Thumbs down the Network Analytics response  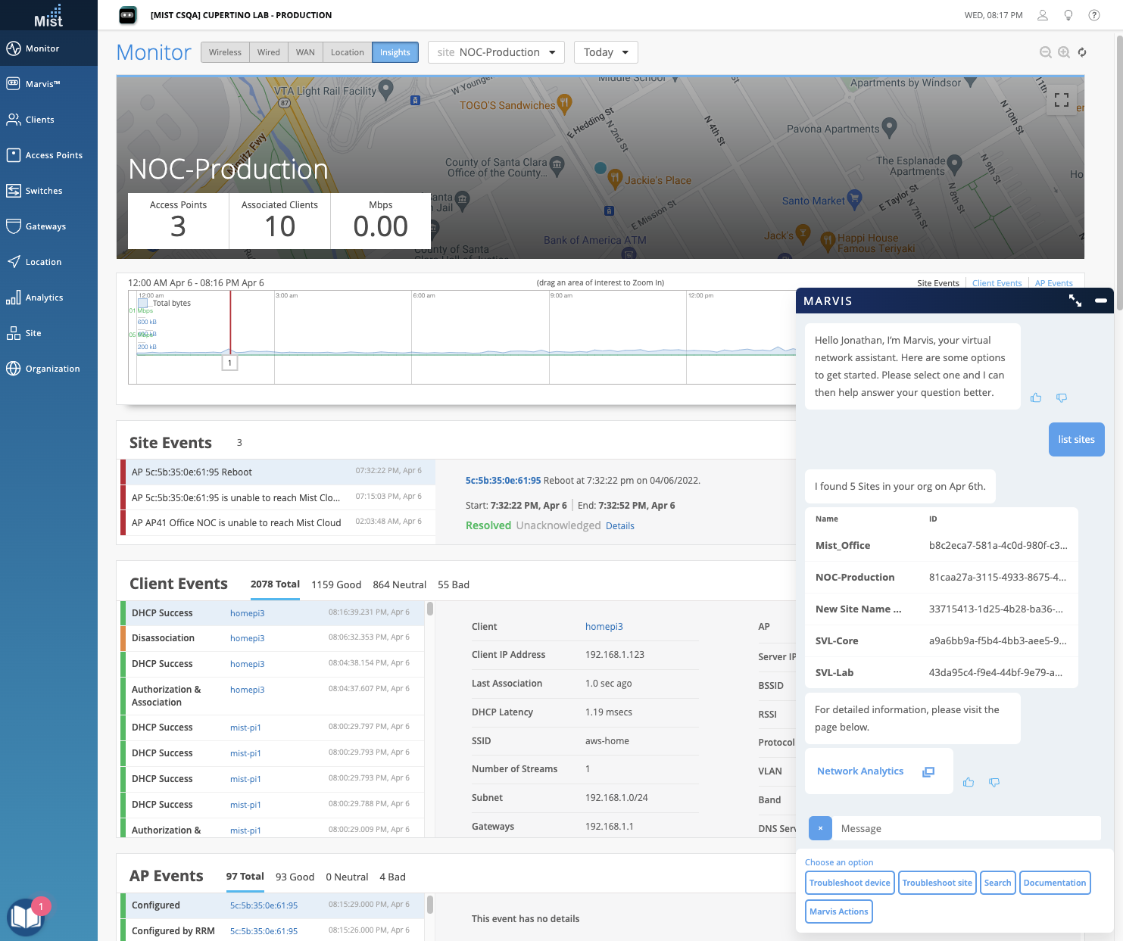[994, 782]
